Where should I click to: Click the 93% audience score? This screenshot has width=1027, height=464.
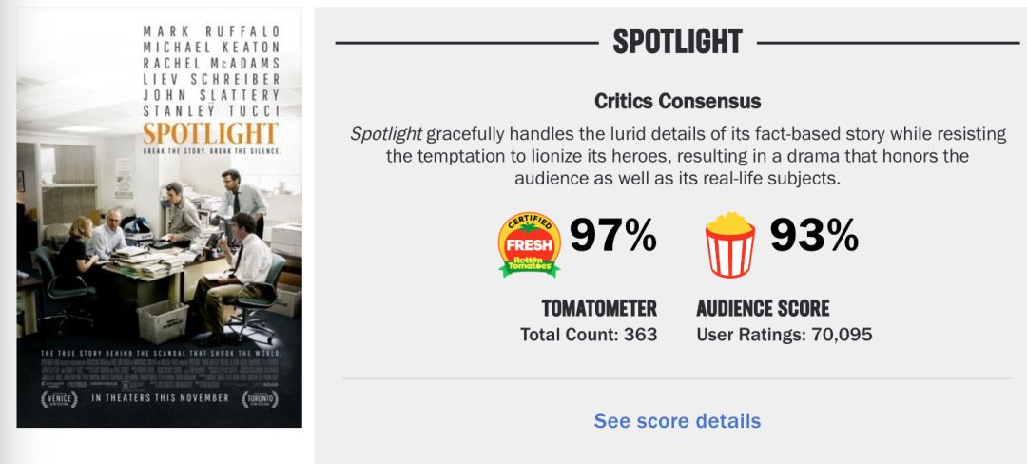(x=814, y=236)
